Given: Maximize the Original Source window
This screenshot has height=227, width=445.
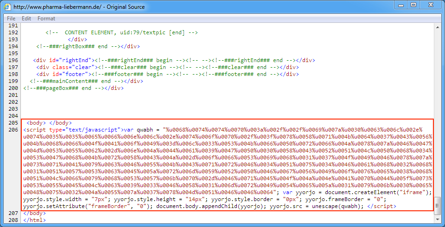Looking at the screenshot, I should tap(414, 5).
